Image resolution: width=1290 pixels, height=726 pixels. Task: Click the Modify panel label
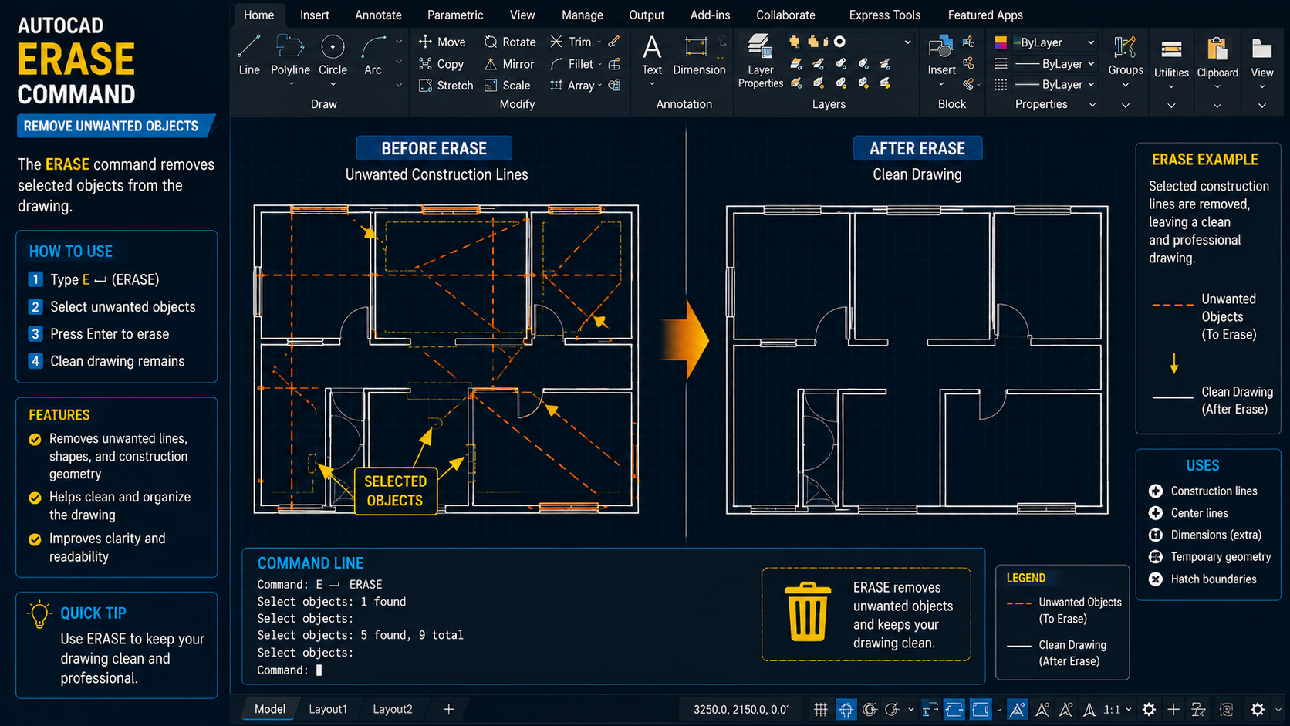click(517, 104)
